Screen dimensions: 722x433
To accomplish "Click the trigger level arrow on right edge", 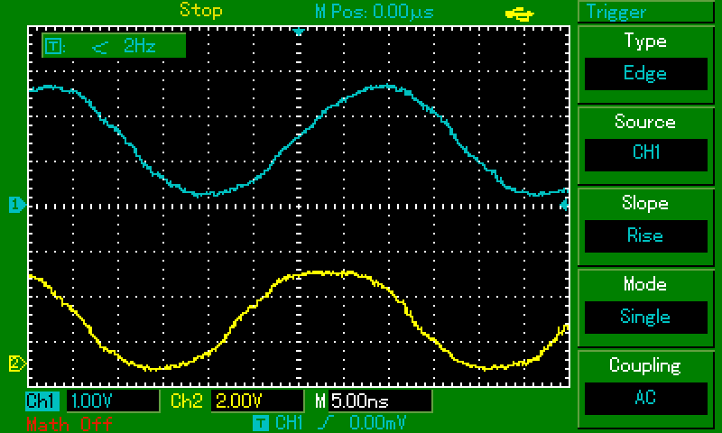I will pos(565,206).
